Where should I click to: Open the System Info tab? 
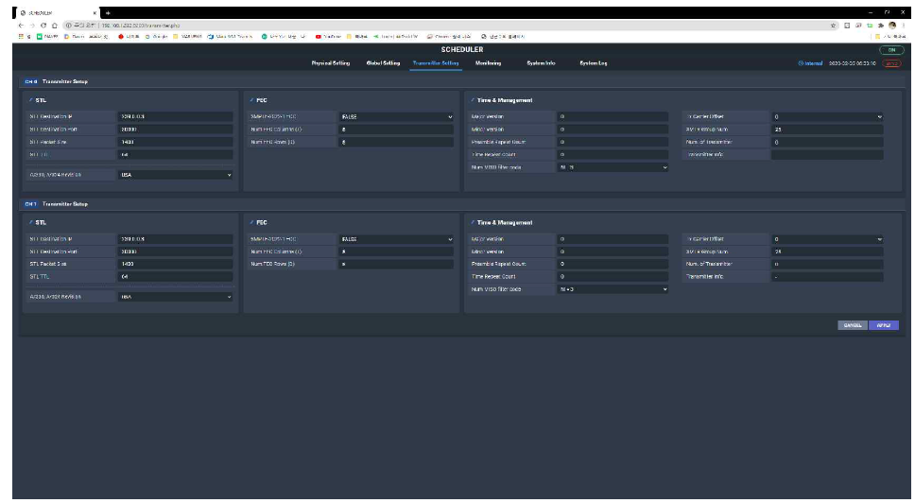(541, 63)
